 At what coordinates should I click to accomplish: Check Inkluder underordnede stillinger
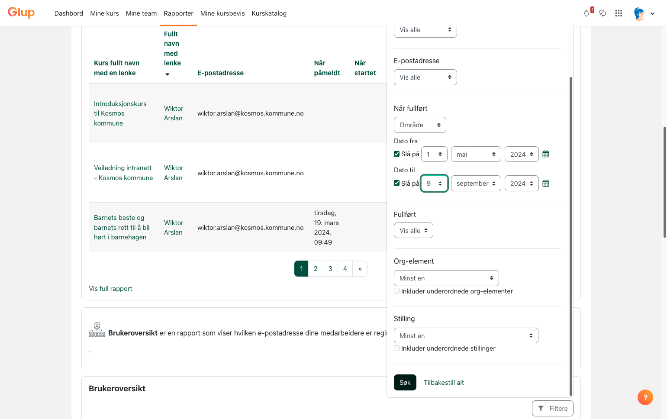396,348
